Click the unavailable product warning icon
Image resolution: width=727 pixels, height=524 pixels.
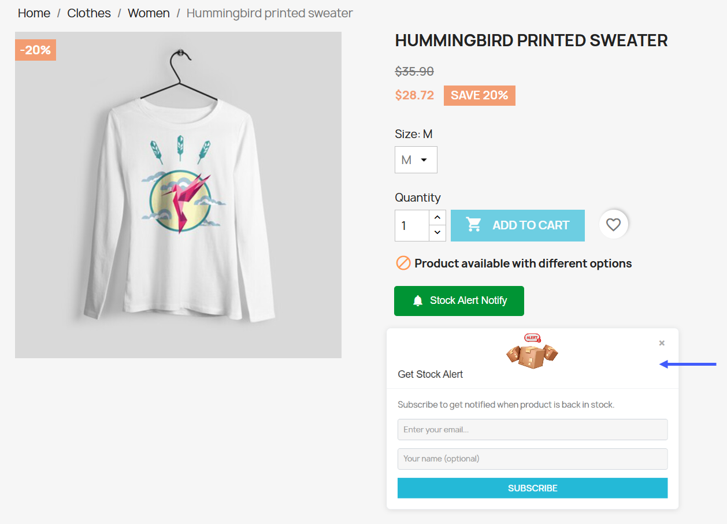pos(403,263)
